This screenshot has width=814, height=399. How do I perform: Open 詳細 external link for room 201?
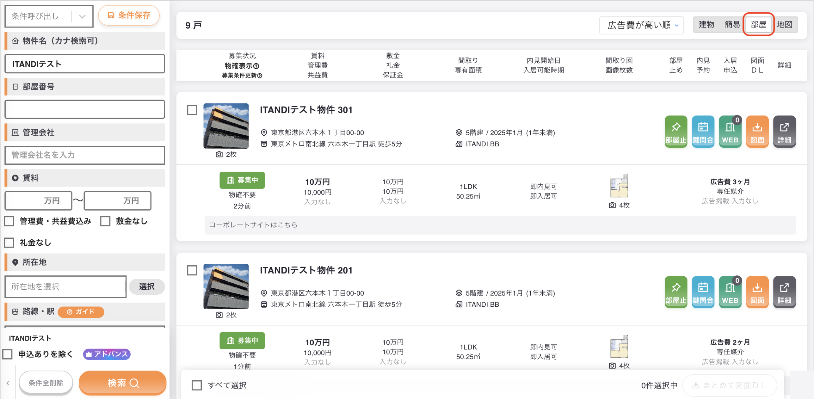pyautogui.click(x=784, y=292)
